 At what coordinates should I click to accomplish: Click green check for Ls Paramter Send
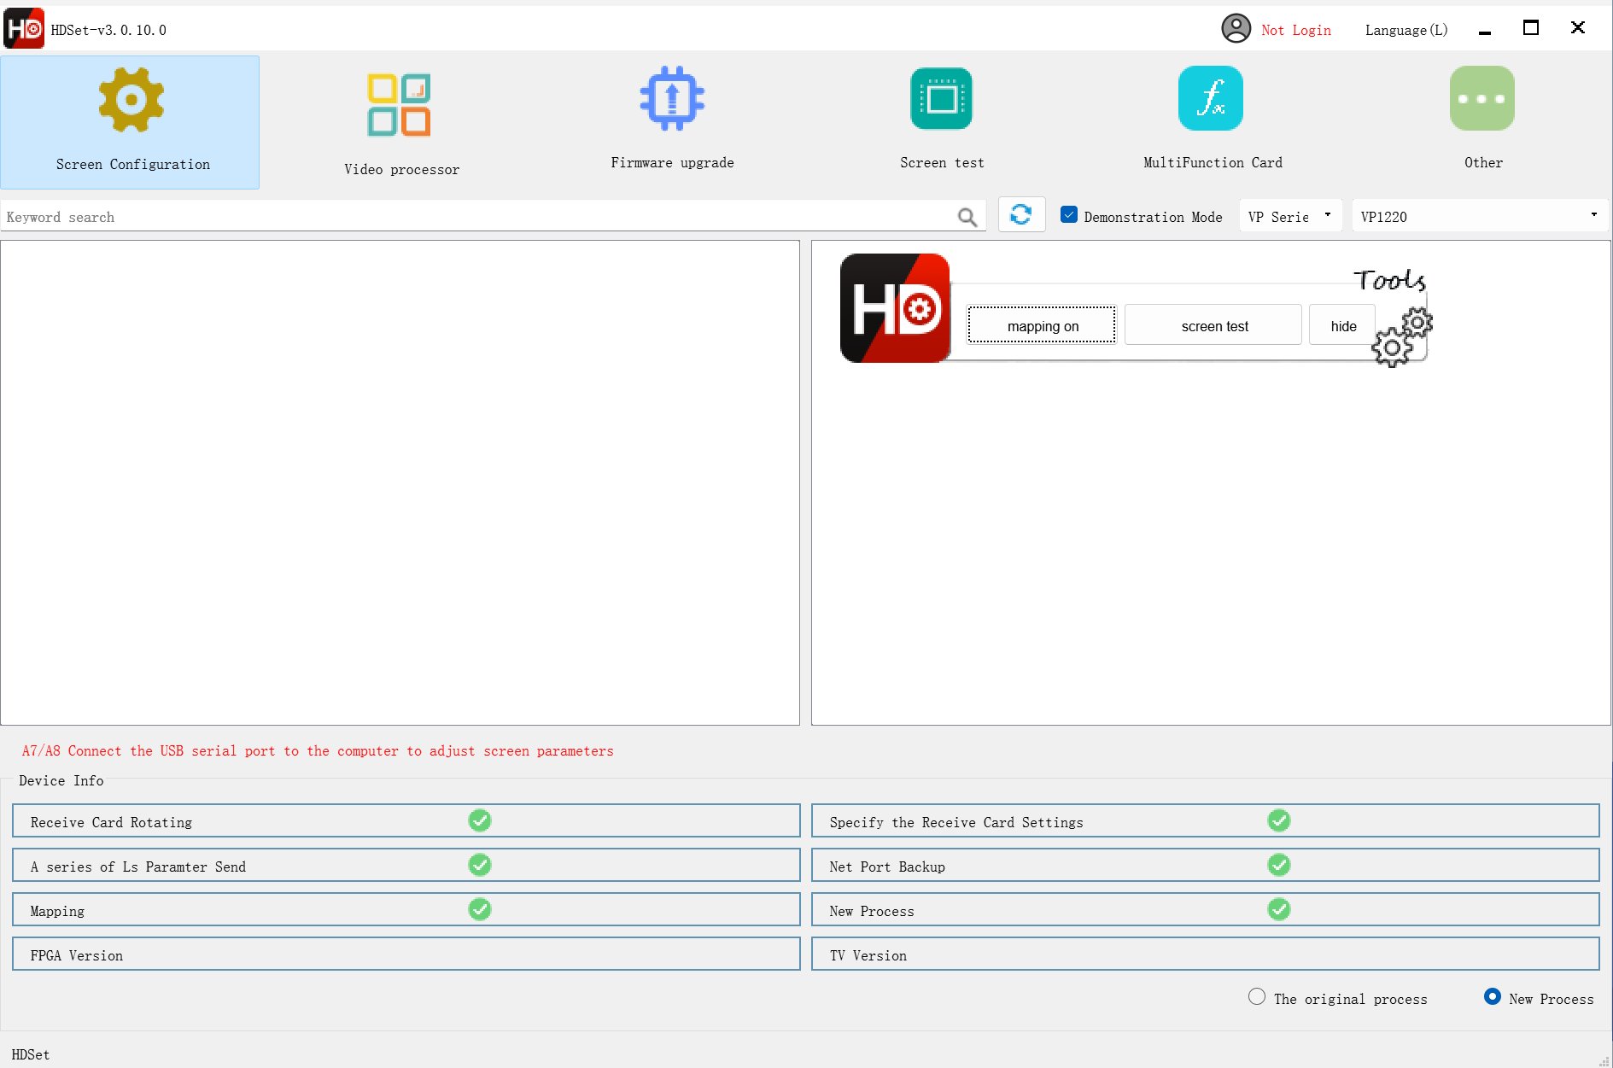point(480,865)
